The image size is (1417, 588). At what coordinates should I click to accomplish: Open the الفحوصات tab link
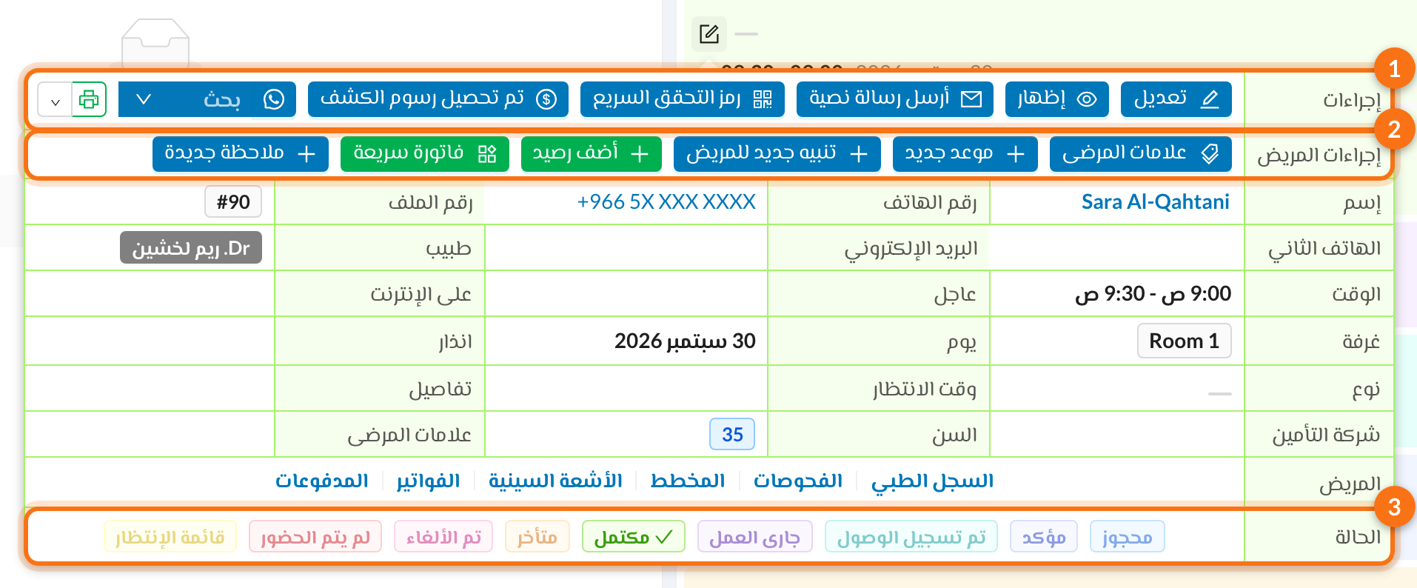798,481
